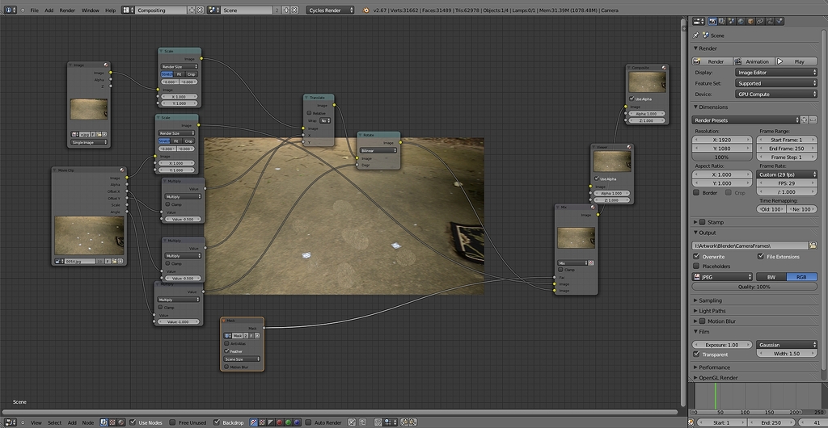828x428 pixels.
Task: Open the Object properties tab (cube icon)
Action: tap(750, 21)
